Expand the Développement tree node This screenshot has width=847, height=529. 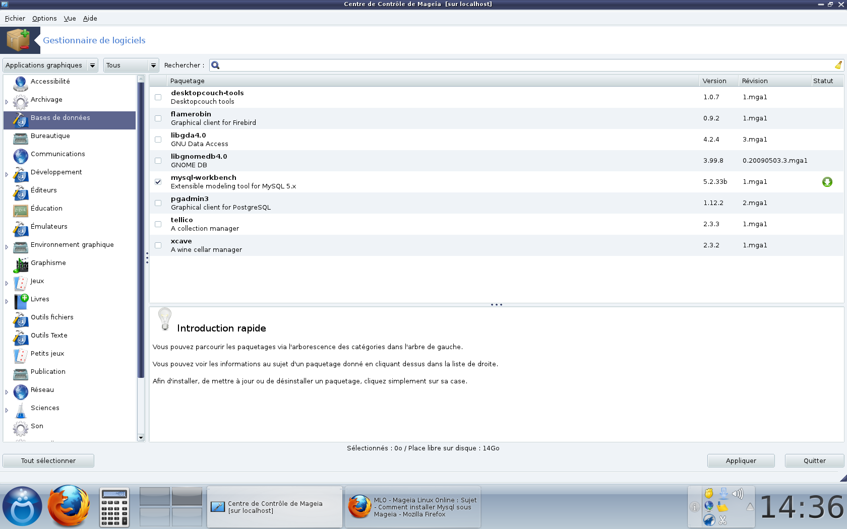pos(7,174)
